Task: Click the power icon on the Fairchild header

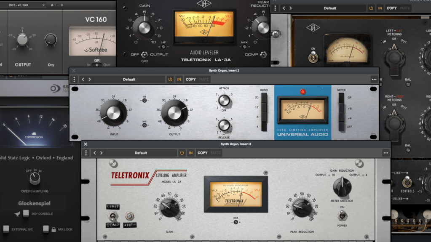Action: click(x=371, y=8)
